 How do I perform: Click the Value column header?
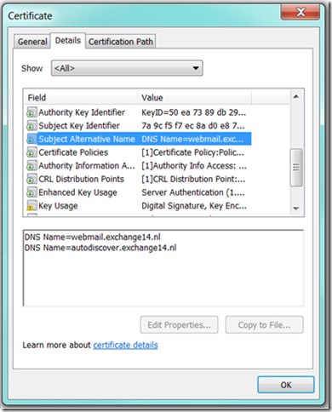click(x=194, y=98)
